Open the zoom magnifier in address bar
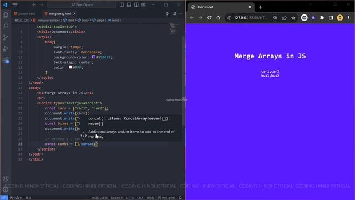Viewport: 355px width, 200px height. 275,18
